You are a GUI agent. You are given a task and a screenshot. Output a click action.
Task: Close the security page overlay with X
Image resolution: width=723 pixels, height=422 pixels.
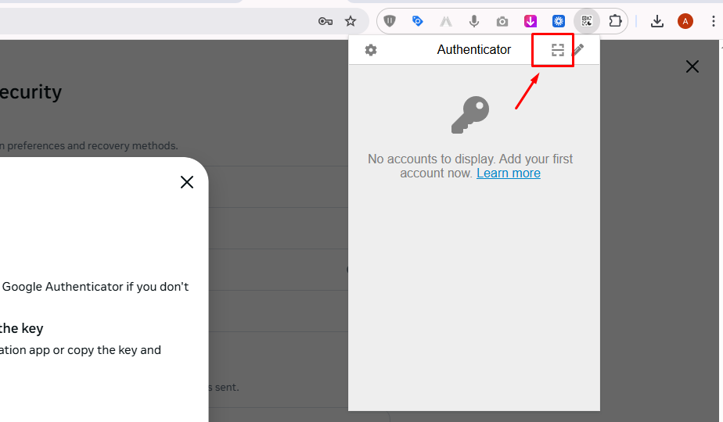(692, 66)
